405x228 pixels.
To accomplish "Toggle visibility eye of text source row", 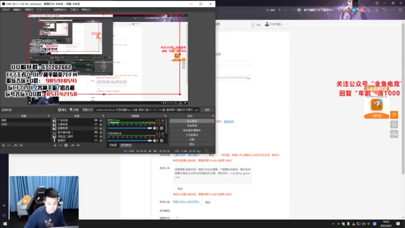I will pos(96,140).
